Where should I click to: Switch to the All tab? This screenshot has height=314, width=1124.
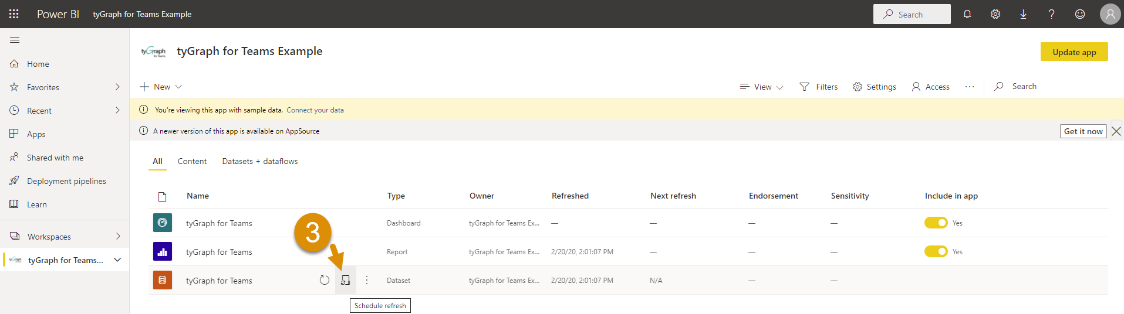(157, 161)
